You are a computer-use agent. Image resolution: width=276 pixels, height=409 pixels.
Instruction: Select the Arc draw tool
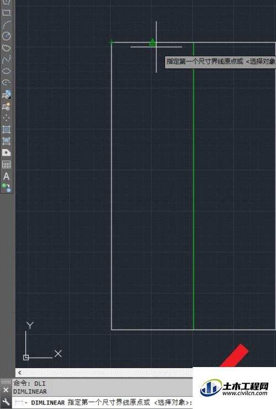tap(6, 24)
